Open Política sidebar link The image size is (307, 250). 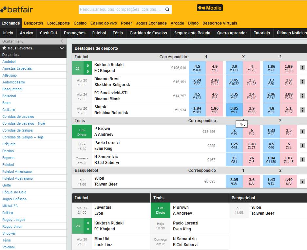(x=8, y=213)
